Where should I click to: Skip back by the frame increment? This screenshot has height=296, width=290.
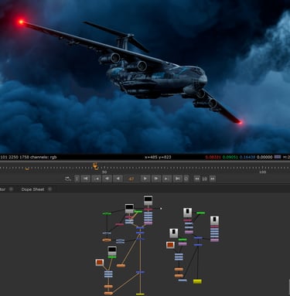pos(197,179)
